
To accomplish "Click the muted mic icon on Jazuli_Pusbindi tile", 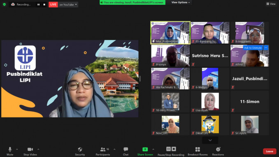I will [x=233, y=87].
